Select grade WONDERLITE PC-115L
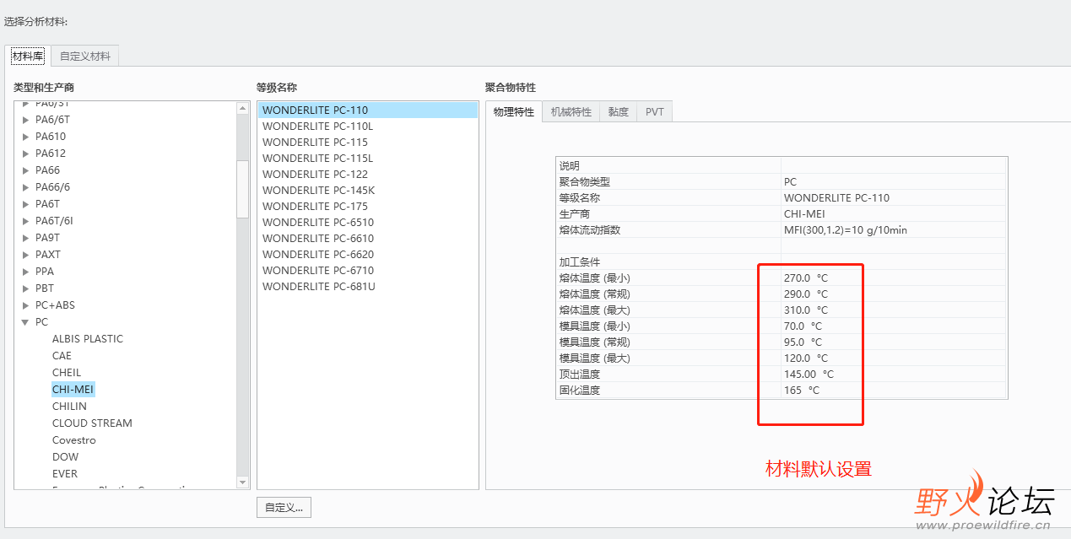The width and height of the screenshot is (1071, 539). [x=367, y=159]
